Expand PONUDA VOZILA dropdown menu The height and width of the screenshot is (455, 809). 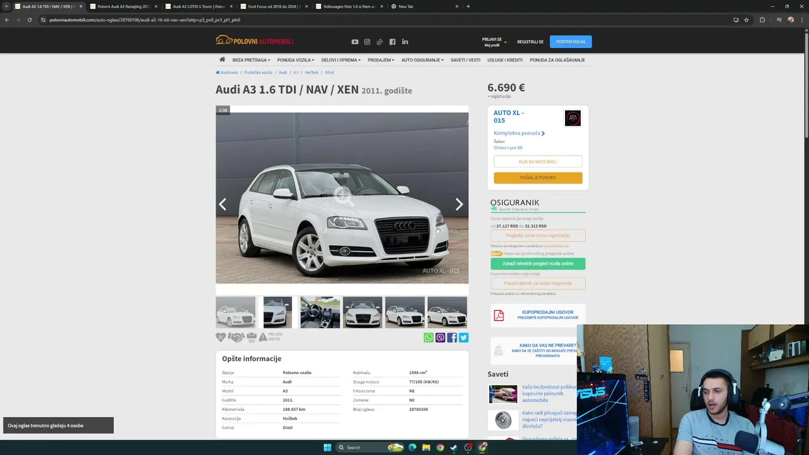[x=296, y=60]
